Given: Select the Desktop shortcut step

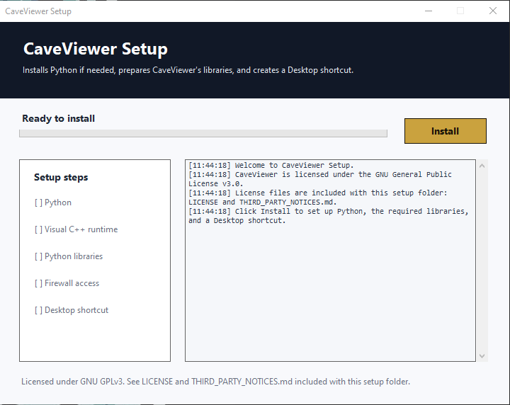Looking at the screenshot, I should pyautogui.click(x=72, y=310).
